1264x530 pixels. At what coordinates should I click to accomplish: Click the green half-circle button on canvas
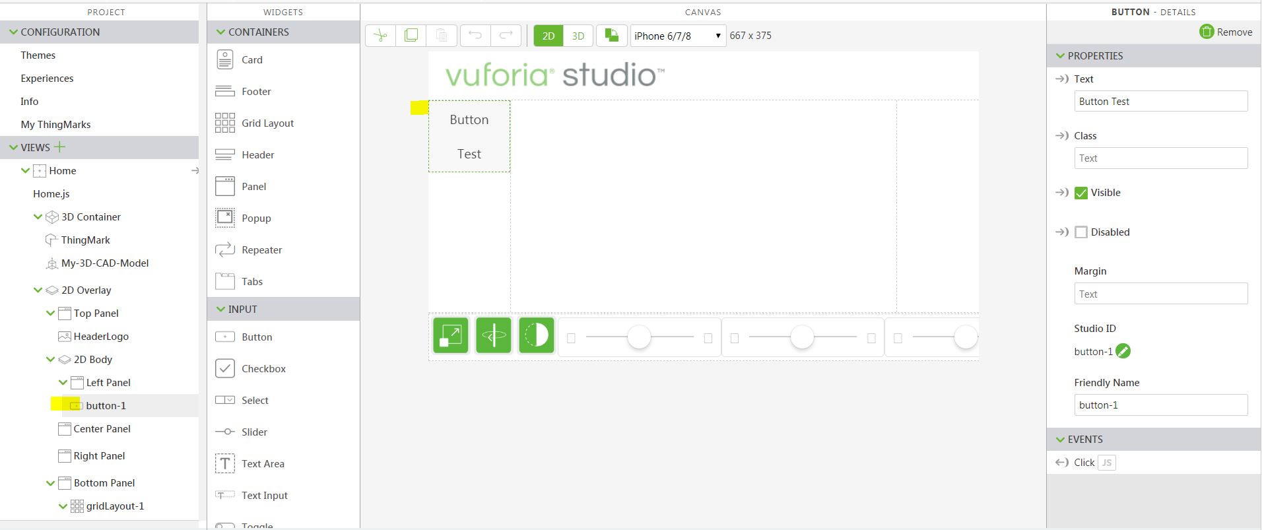(x=537, y=336)
